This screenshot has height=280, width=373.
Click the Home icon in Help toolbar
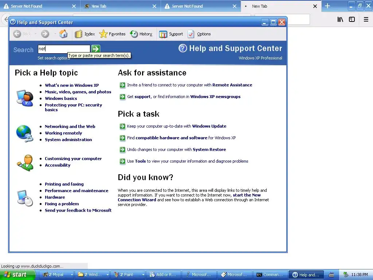click(x=63, y=34)
